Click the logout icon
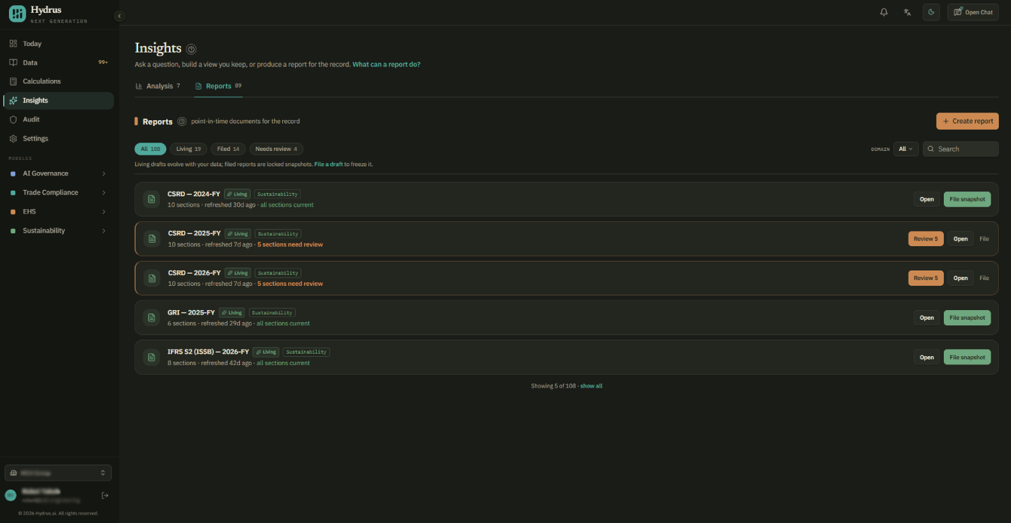 click(105, 496)
